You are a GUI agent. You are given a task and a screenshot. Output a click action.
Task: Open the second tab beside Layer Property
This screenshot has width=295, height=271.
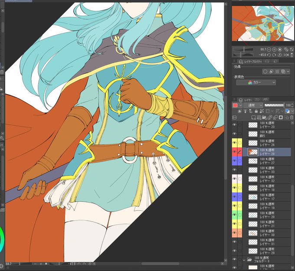[x=267, y=61]
